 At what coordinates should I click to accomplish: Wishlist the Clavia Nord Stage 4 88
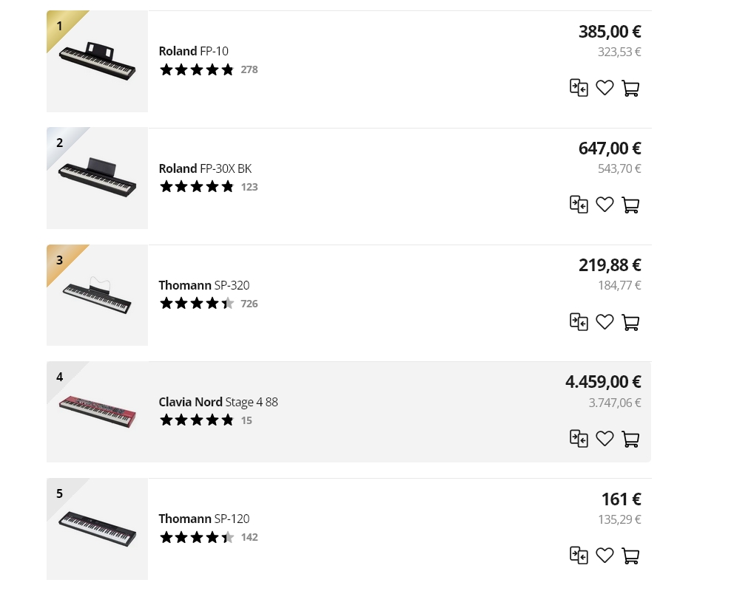tap(604, 440)
